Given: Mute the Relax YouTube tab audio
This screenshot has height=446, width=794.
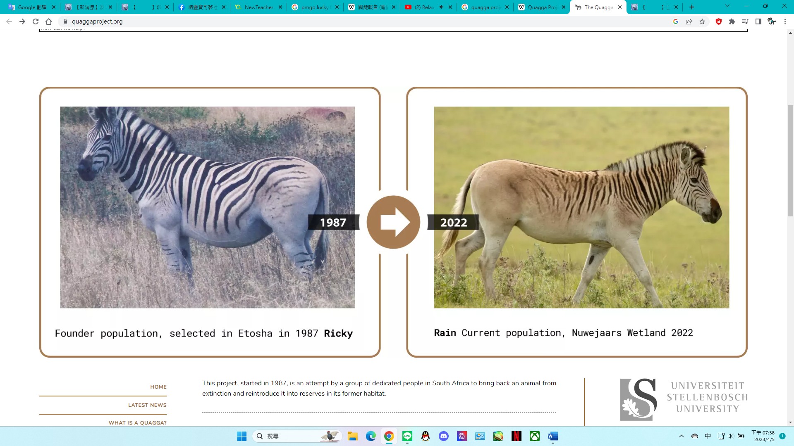Looking at the screenshot, I should [x=441, y=7].
